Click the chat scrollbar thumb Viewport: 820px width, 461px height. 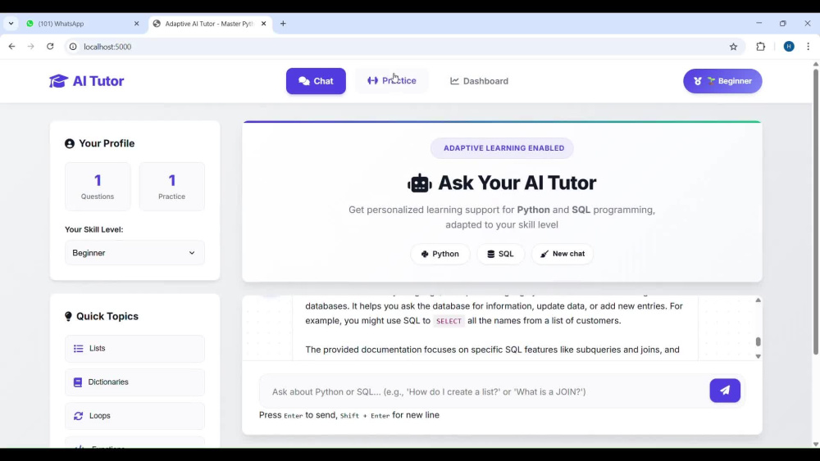pos(758,341)
